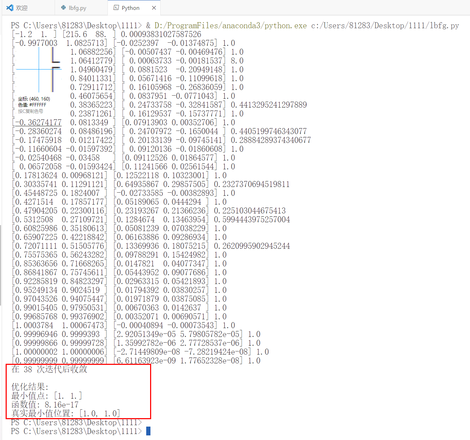Click the point "[1.0003784 1.00067473]"
The width and height of the screenshot is (470, 440).
coord(60,325)
